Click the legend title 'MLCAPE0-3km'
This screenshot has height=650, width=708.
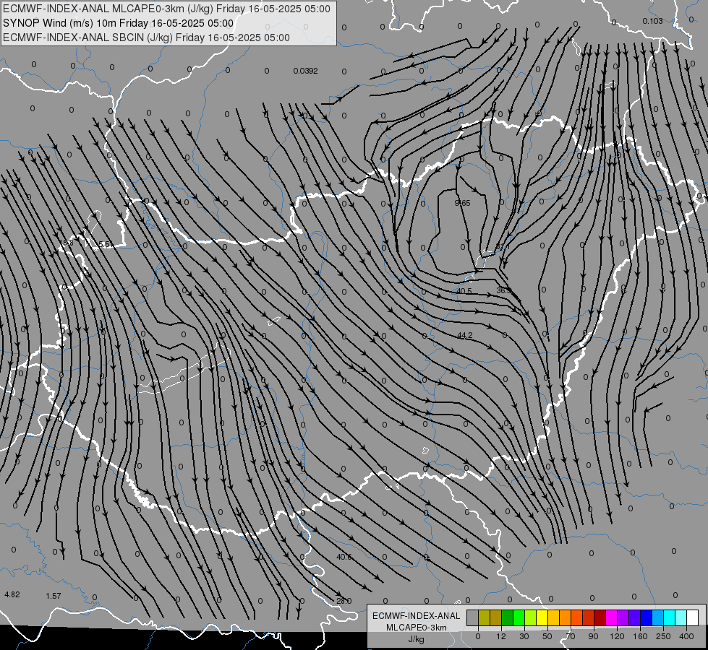click(x=417, y=628)
